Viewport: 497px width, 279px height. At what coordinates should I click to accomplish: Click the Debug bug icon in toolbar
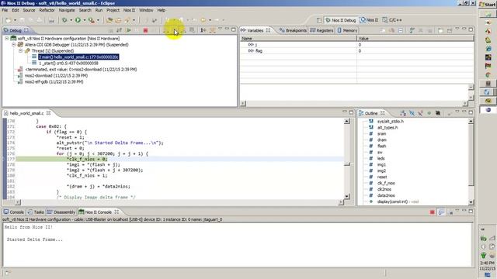[64, 20]
